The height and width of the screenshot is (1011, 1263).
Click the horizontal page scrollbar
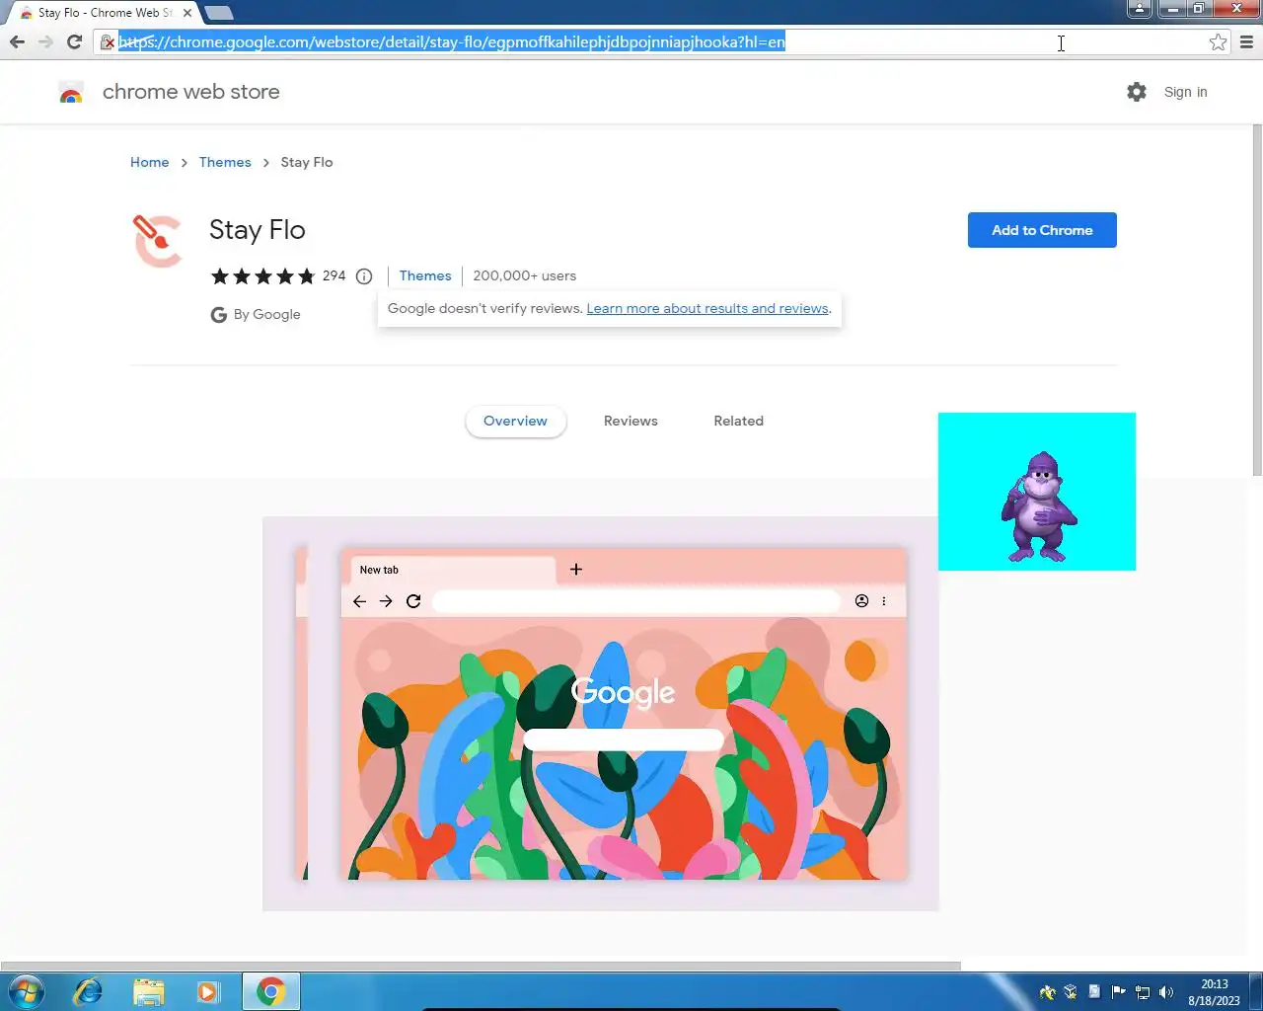pos(481,966)
